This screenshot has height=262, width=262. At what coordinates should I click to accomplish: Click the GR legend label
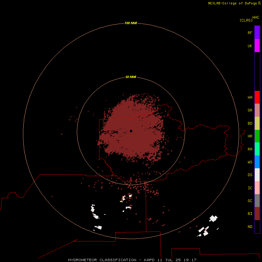point(250,110)
